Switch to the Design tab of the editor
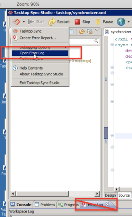 pos(110,195)
